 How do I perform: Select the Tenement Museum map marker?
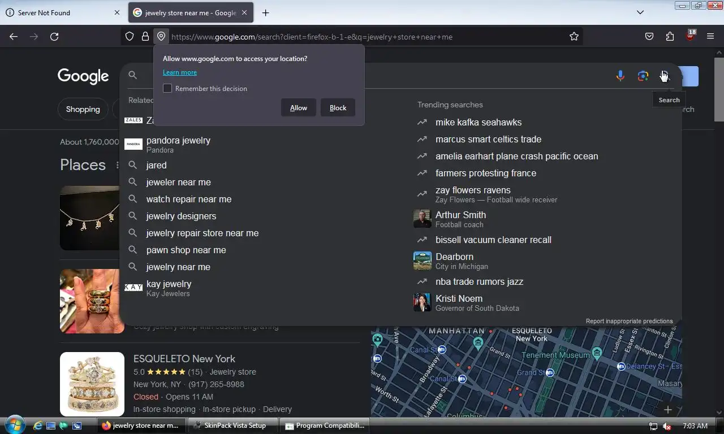coord(597,353)
